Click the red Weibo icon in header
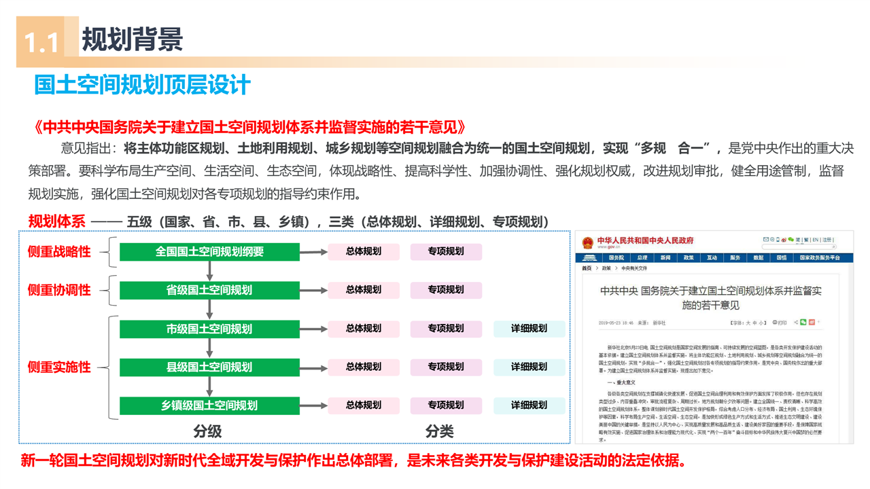The width and height of the screenshot is (870, 489). coord(784,240)
